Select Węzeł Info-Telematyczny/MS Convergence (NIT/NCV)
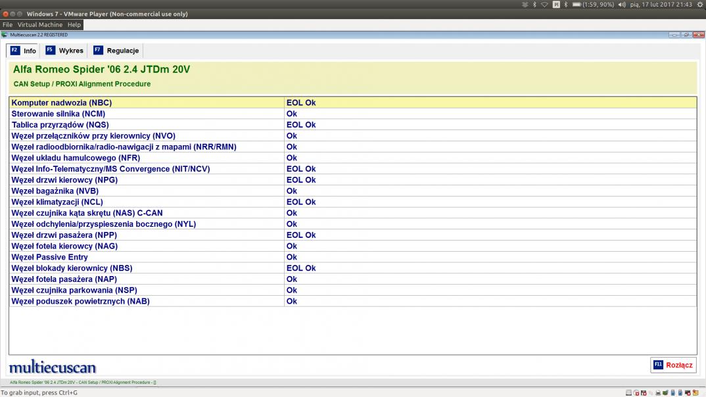 pos(352,169)
